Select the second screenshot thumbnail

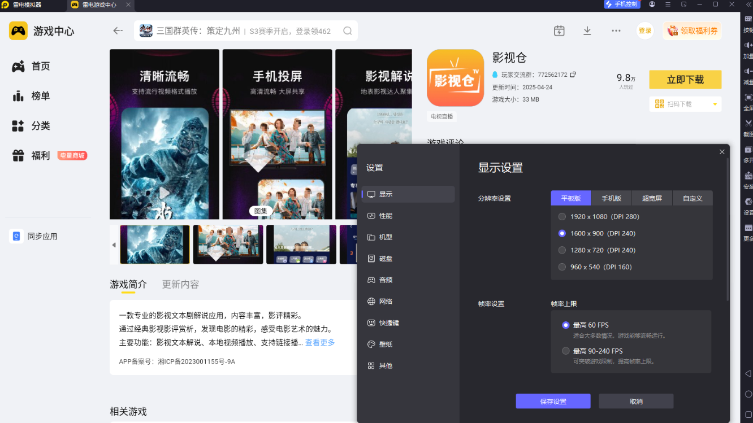[x=228, y=245]
